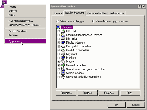Image resolution: width=147 pixels, height=110 pixels.
Task: Choose Explore from the context menu
Action: point(25,11)
